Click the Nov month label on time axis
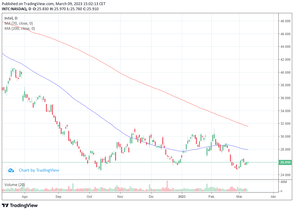 pyautogui.click(x=120, y=197)
